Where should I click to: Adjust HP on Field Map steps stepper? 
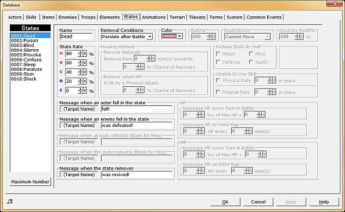tap(248, 131)
